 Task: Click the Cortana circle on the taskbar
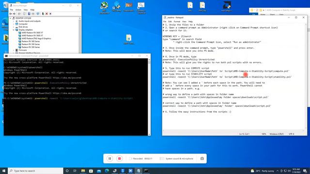tap(67, 171)
